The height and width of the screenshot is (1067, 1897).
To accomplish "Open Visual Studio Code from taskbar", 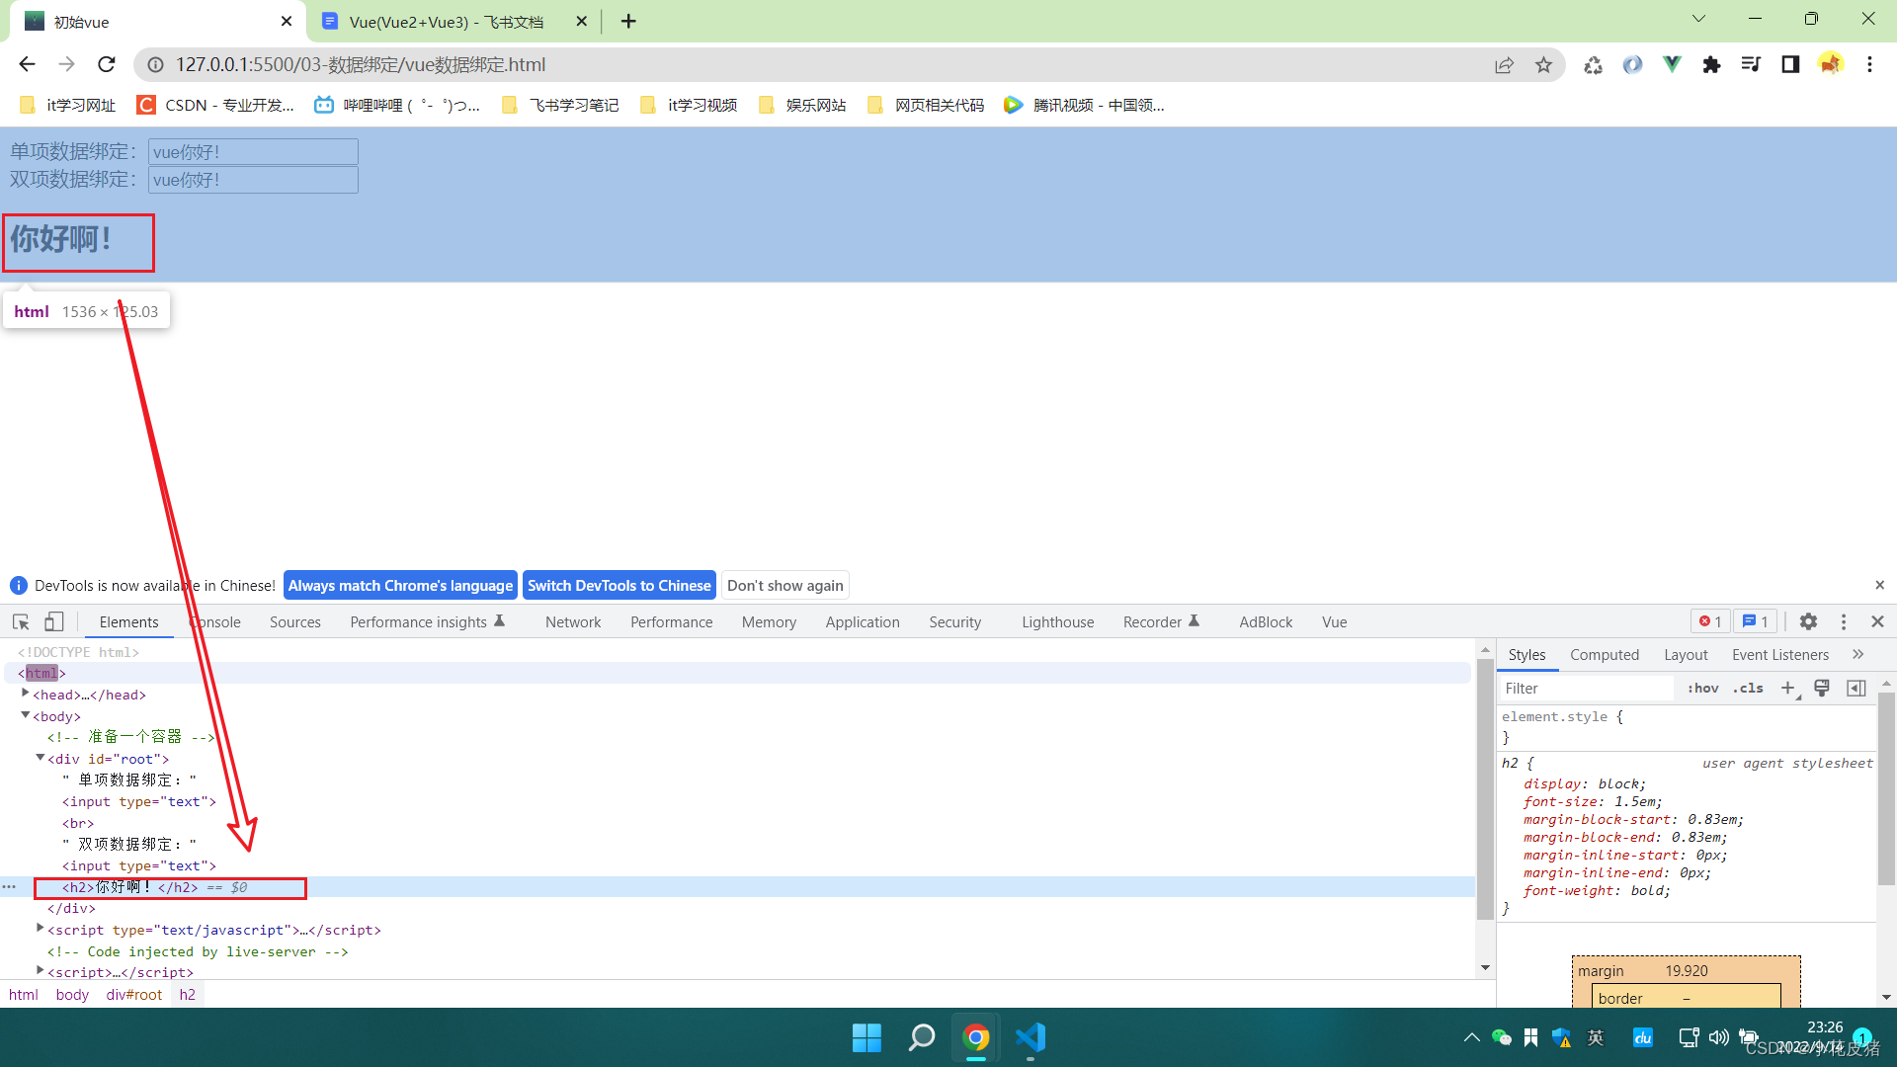I will tap(1030, 1037).
